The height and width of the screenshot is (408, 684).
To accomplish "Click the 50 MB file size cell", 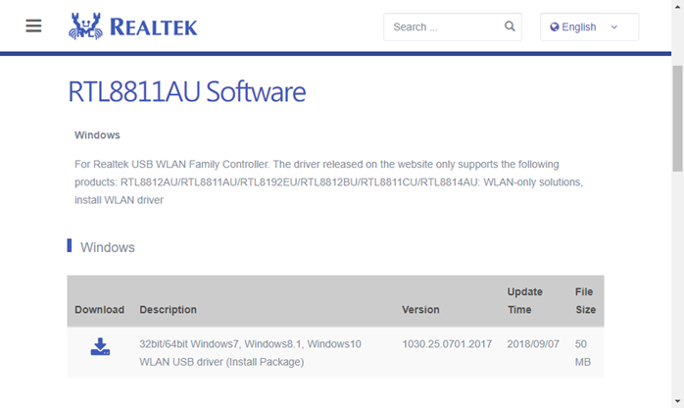I will (x=583, y=353).
